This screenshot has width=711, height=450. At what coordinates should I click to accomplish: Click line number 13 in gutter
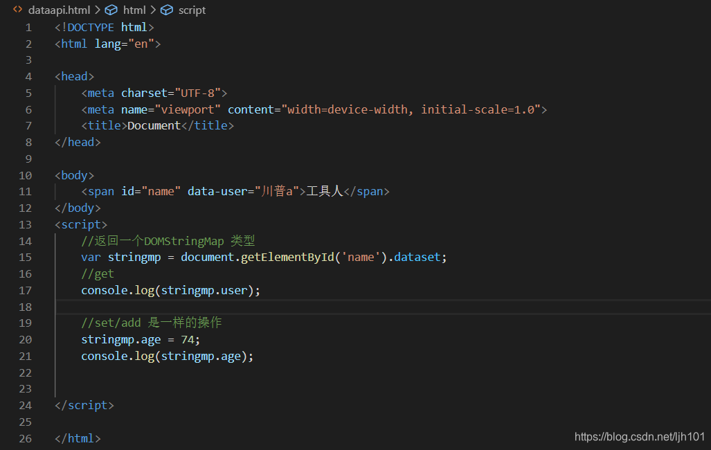26,225
